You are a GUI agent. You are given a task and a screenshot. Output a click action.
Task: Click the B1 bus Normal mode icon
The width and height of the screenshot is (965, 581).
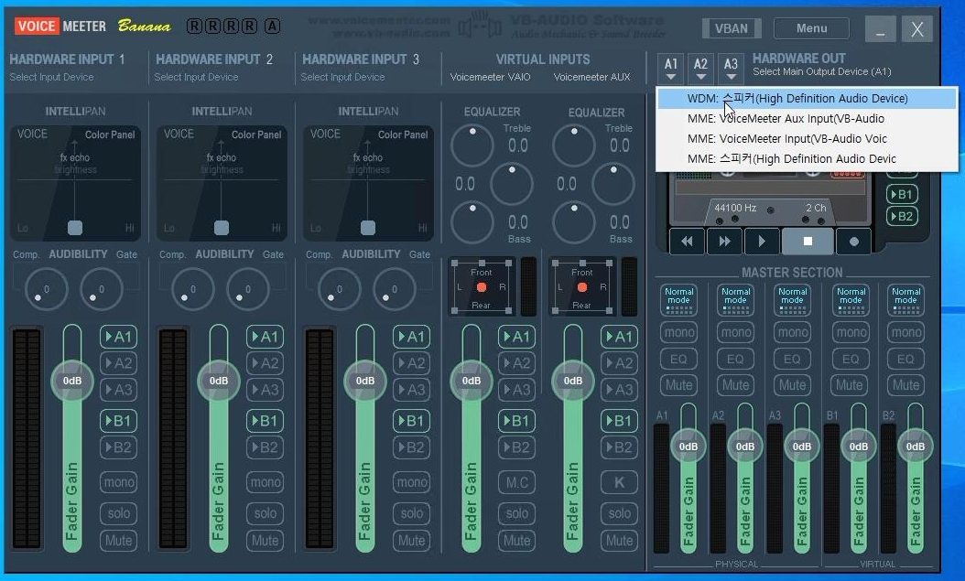851,299
